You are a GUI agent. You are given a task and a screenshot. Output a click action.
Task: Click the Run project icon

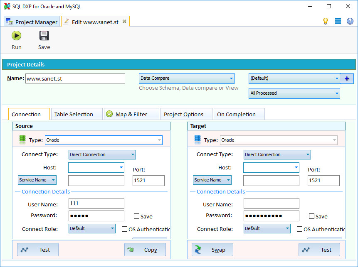(x=16, y=36)
